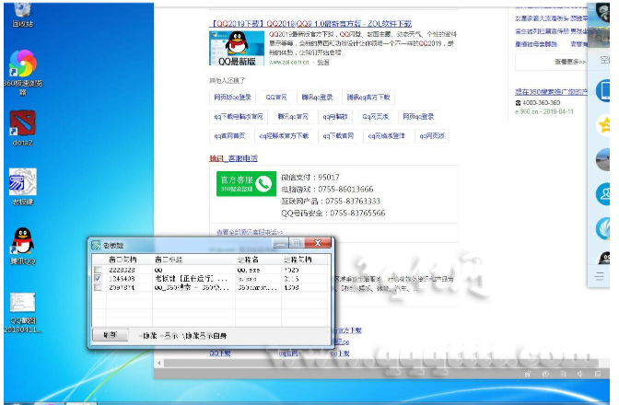Select the 360chrom... process name cell

coord(257,287)
